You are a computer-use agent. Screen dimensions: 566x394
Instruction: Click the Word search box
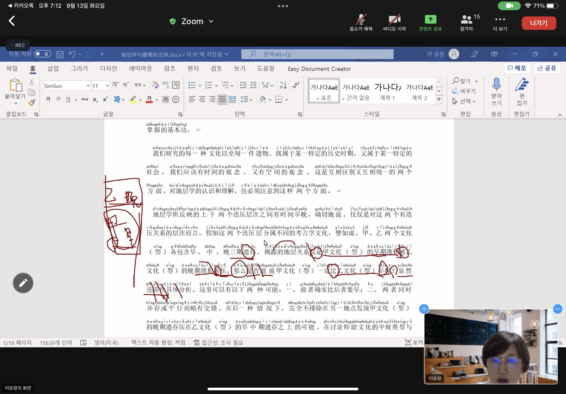pyautogui.click(x=317, y=54)
